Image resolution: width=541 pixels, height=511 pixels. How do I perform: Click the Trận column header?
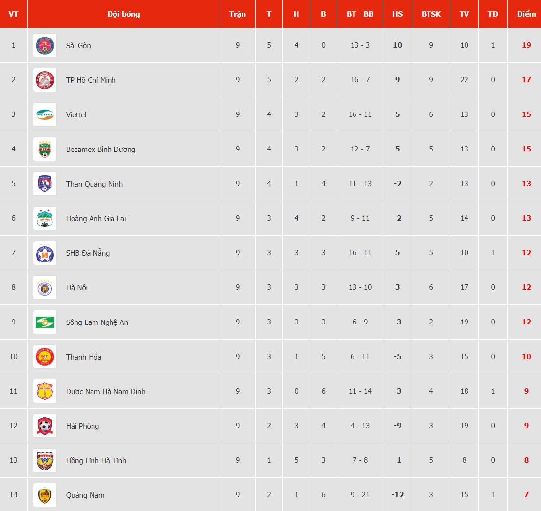coord(237,14)
